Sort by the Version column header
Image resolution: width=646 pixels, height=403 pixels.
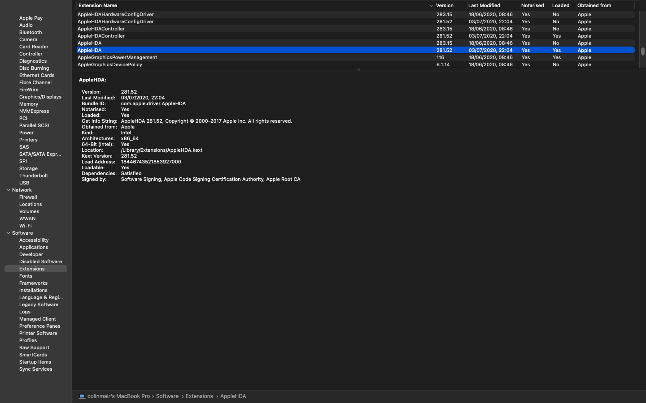click(x=450, y=5)
